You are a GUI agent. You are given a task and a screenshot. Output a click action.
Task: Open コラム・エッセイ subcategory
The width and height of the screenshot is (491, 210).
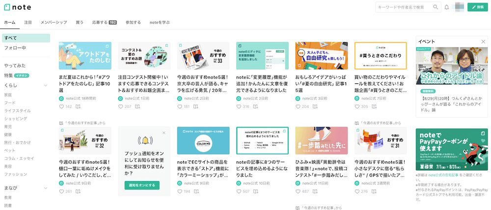pos(20,158)
